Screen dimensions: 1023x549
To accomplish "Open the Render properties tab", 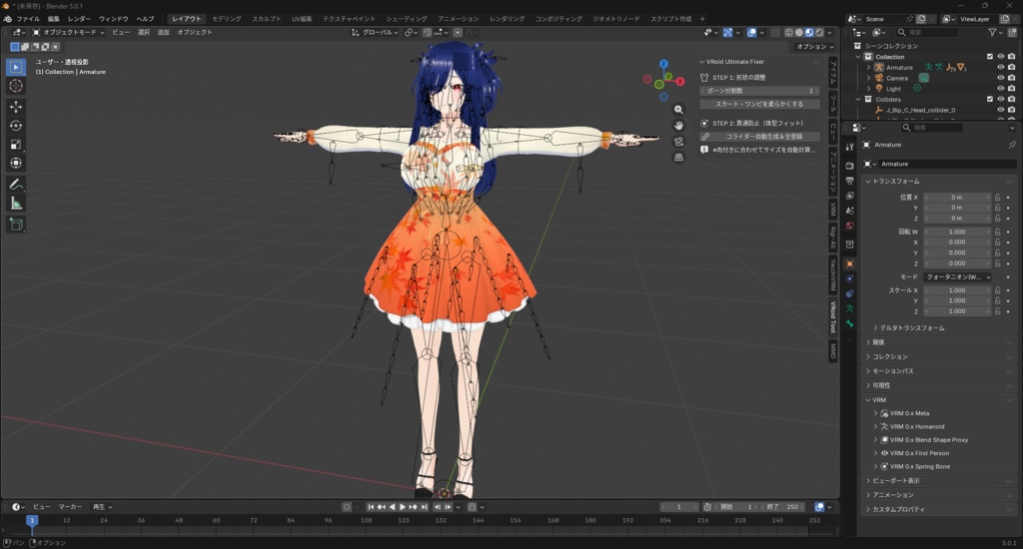I will pyautogui.click(x=849, y=166).
